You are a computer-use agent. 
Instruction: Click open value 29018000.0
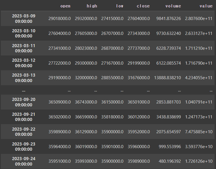point(59,19)
